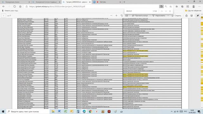
Task: Close the project_24082020 tab
Action: pyautogui.click(x=90, y=2)
